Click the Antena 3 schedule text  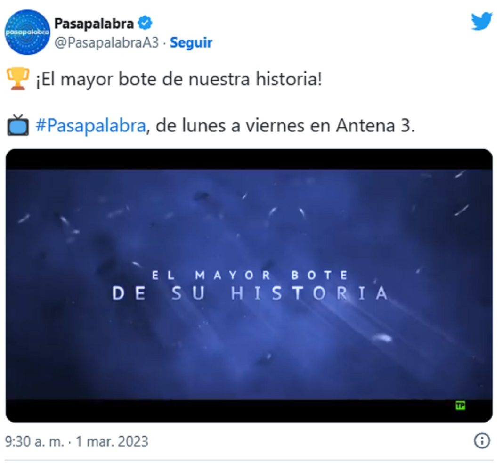tap(285, 125)
